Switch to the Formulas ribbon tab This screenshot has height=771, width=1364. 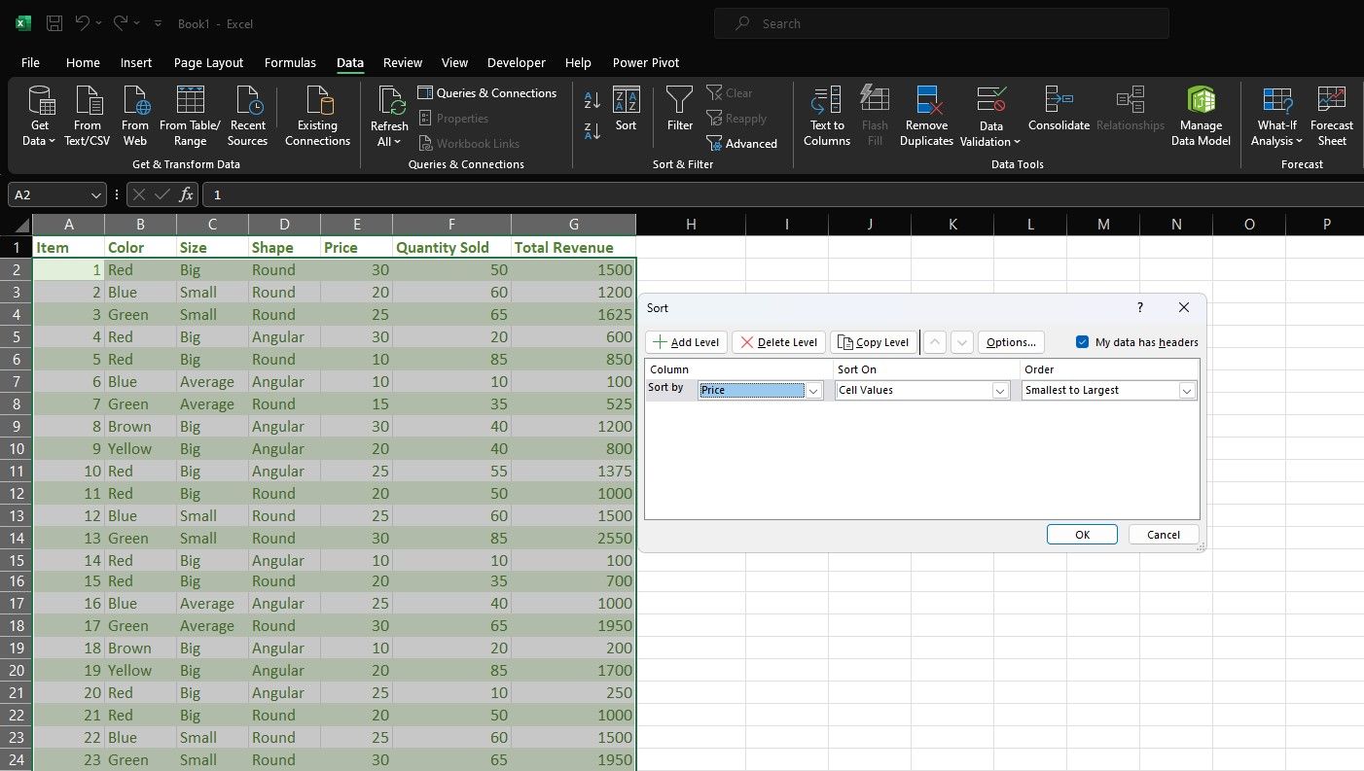pos(290,62)
